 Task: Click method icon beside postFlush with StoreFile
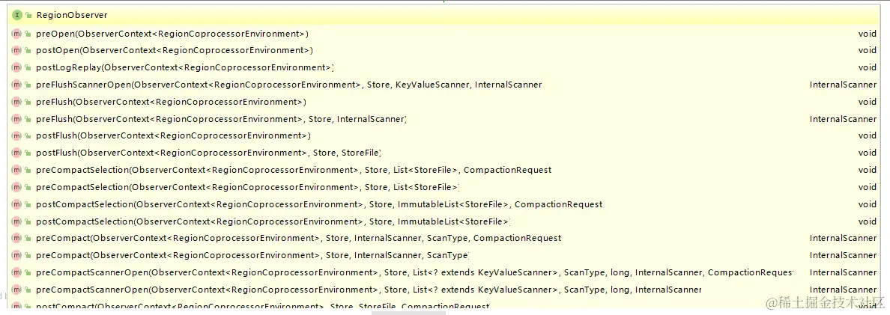(x=16, y=153)
